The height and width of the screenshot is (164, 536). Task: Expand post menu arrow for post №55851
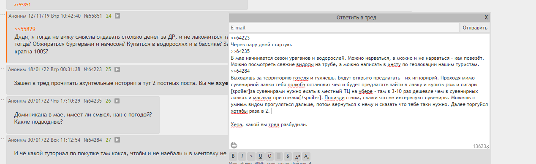pyautogui.click(x=118, y=16)
